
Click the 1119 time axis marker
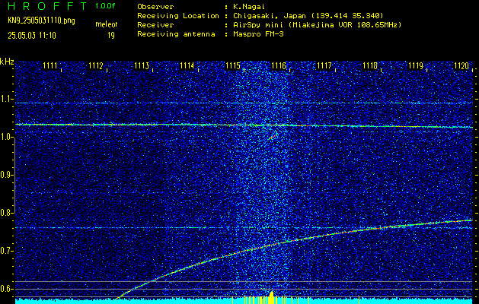(x=416, y=65)
